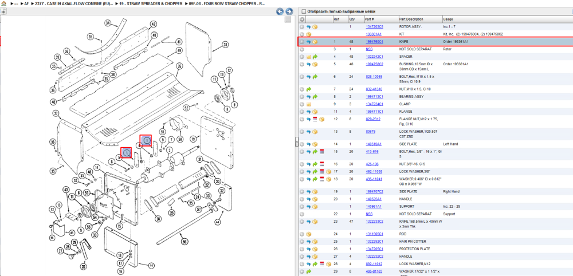Click red list icon in FLANGE NUT row
This screenshot has height=276, width=573.
coord(315,119)
